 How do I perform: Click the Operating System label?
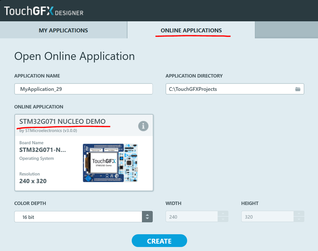[x=37, y=158]
